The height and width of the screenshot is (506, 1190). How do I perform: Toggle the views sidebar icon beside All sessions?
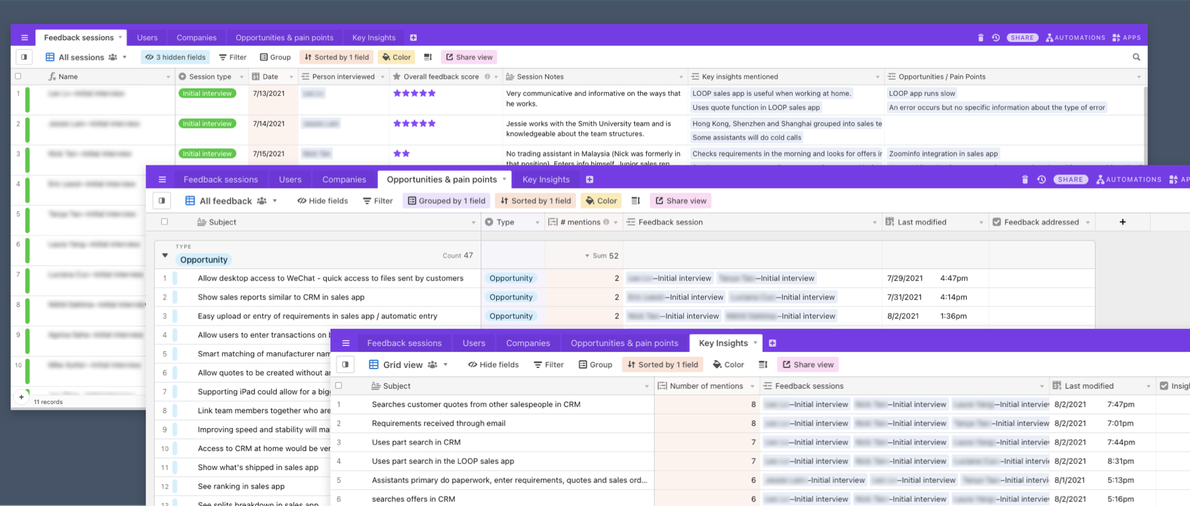coord(24,57)
